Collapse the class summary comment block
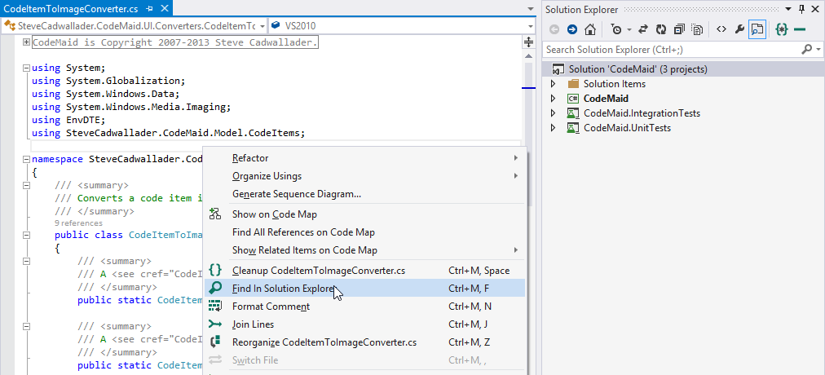 tap(26, 185)
